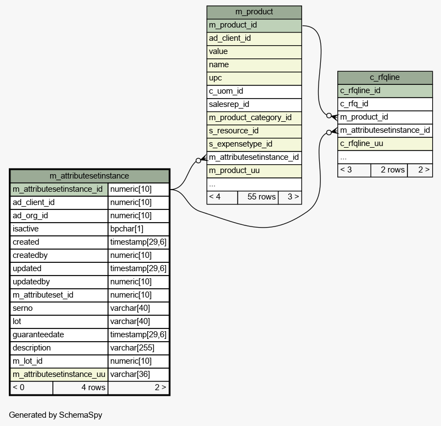Image resolution: width=441 pixels, height=426 pixels.
Task: Select m_product_id primary key in m_product
Action: tap(254, 25)
